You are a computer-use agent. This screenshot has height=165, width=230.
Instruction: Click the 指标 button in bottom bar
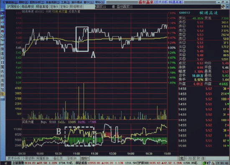point(85,158)
